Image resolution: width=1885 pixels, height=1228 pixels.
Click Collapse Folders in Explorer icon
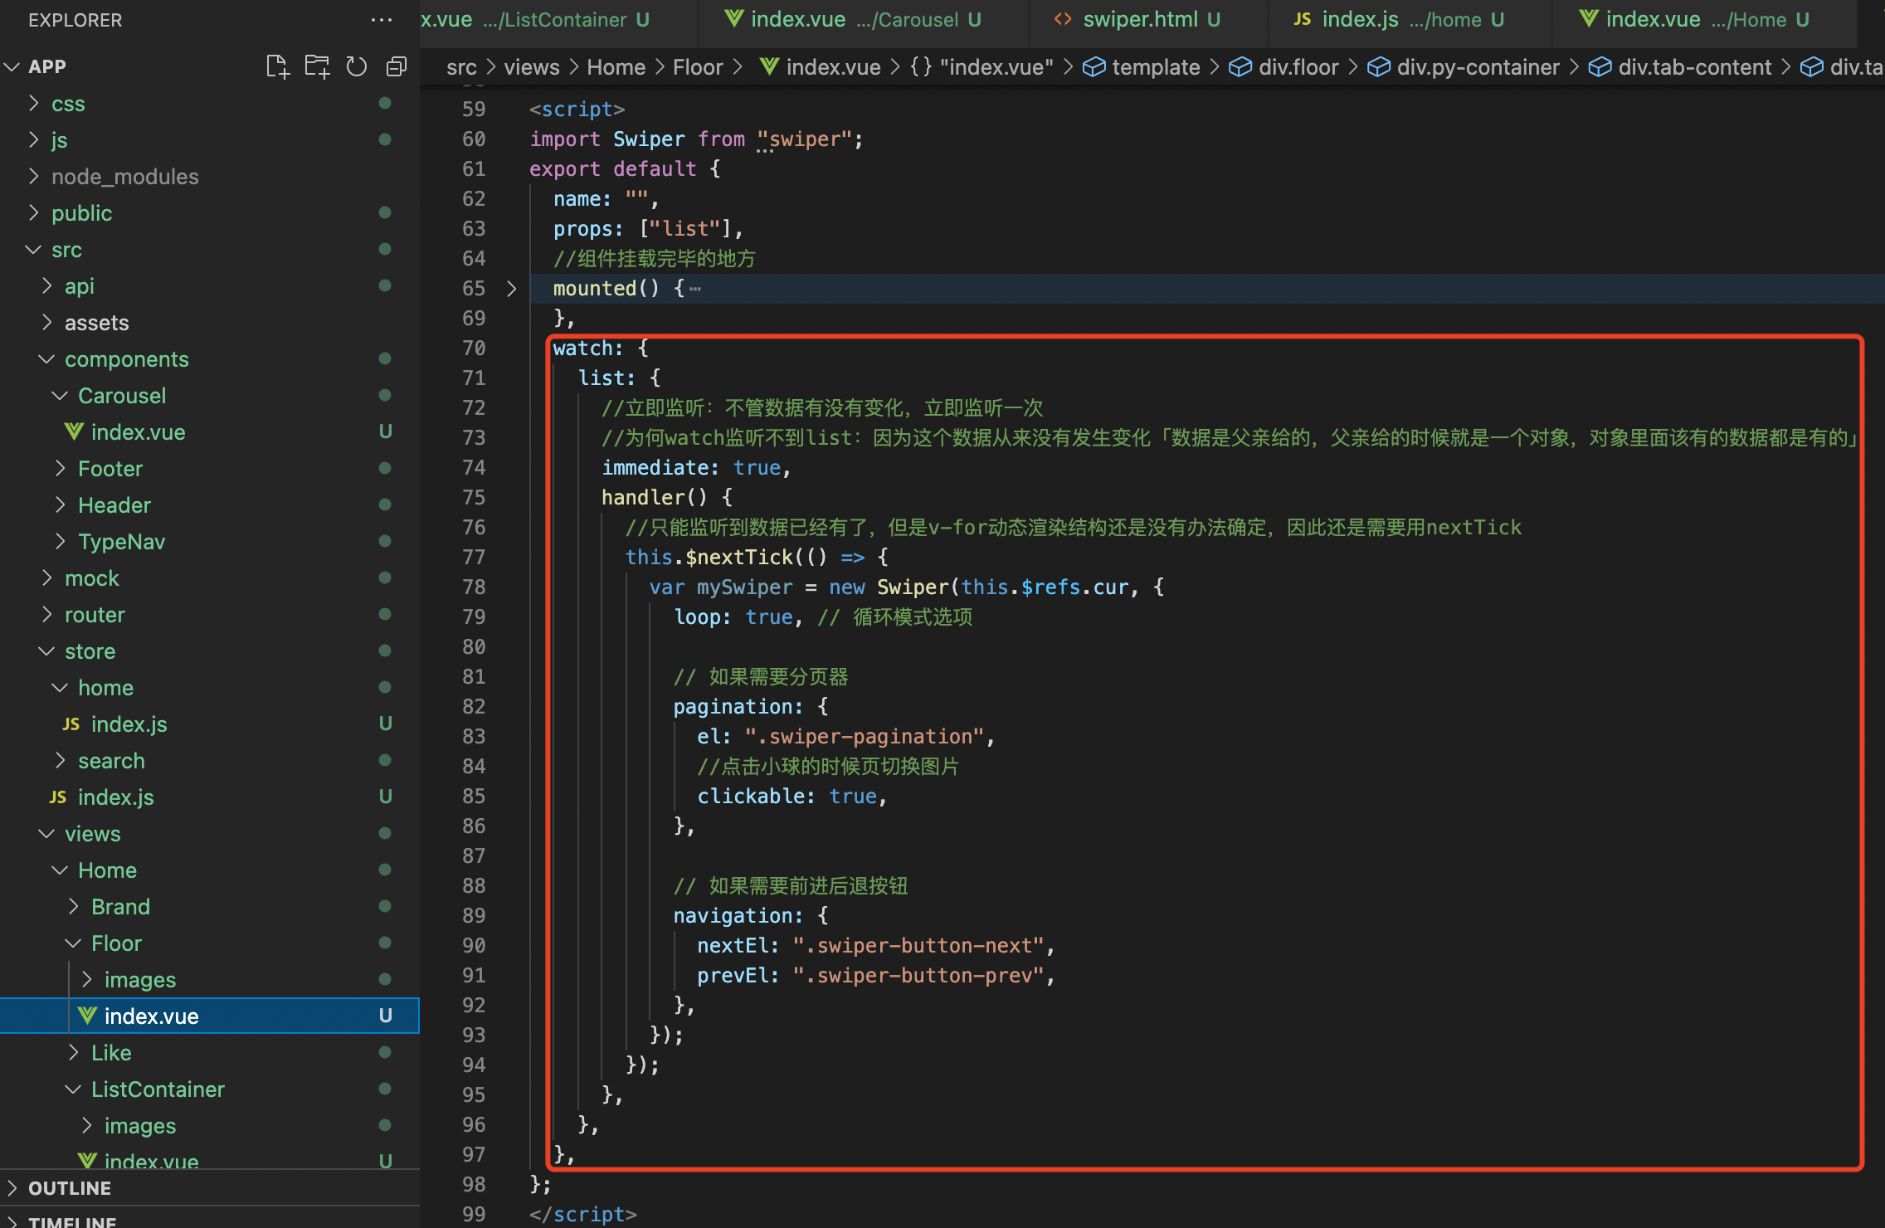pyautogui.click(x=397, y=66)
